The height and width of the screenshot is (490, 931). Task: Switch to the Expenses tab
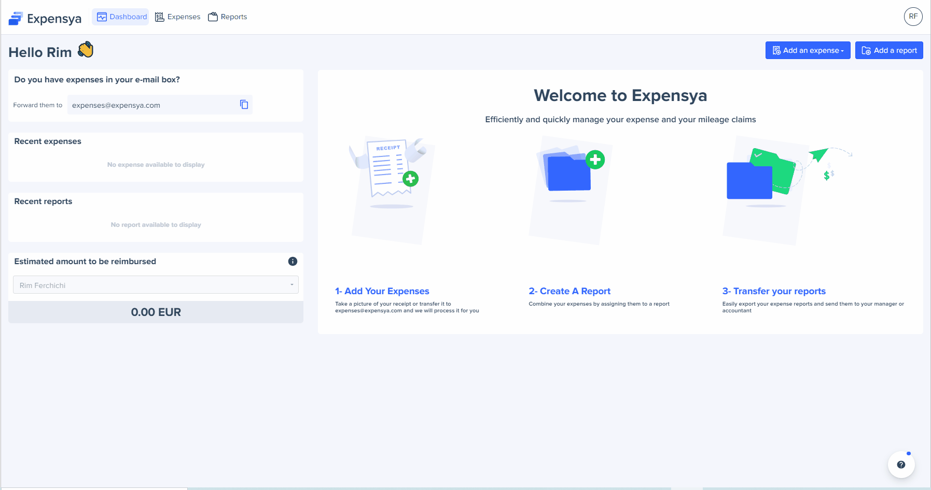coord(178,17)
